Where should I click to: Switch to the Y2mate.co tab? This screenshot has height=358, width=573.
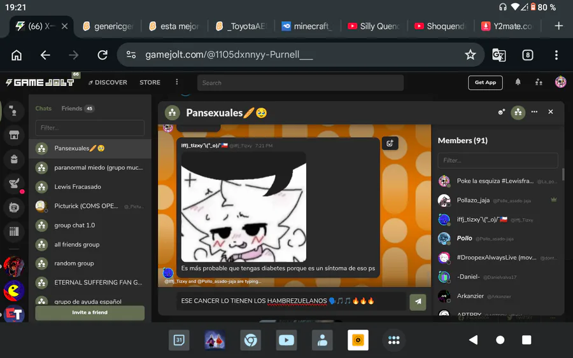coord(507,26)
